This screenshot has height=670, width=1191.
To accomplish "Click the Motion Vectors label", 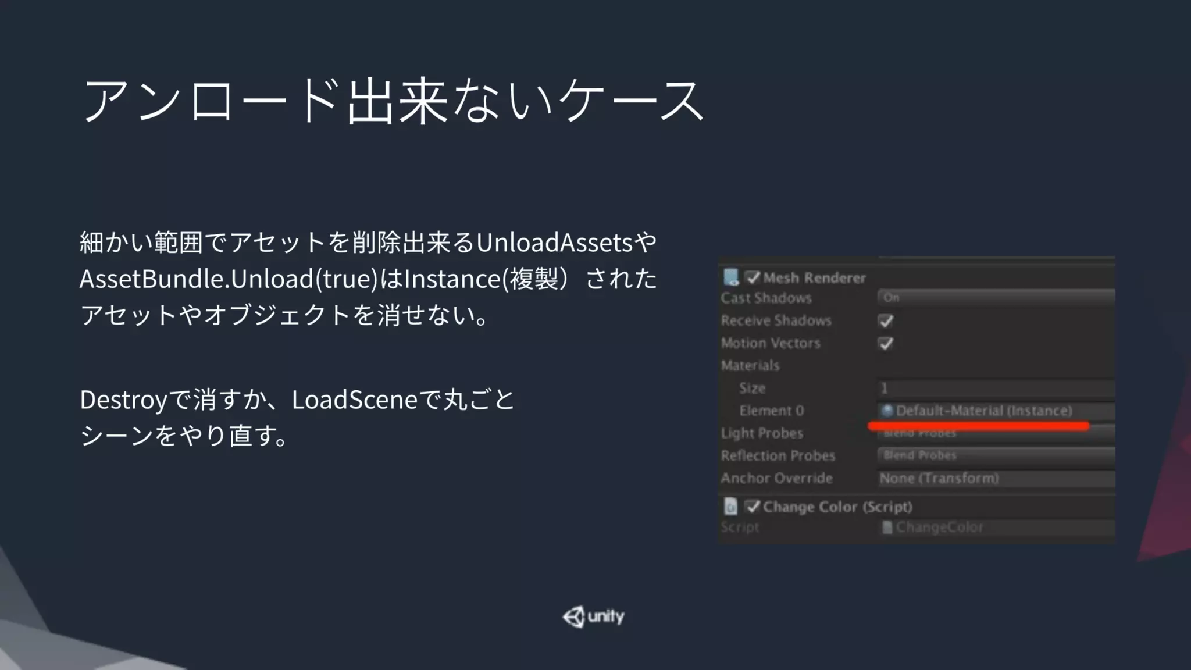I will [x=771, y=343].
